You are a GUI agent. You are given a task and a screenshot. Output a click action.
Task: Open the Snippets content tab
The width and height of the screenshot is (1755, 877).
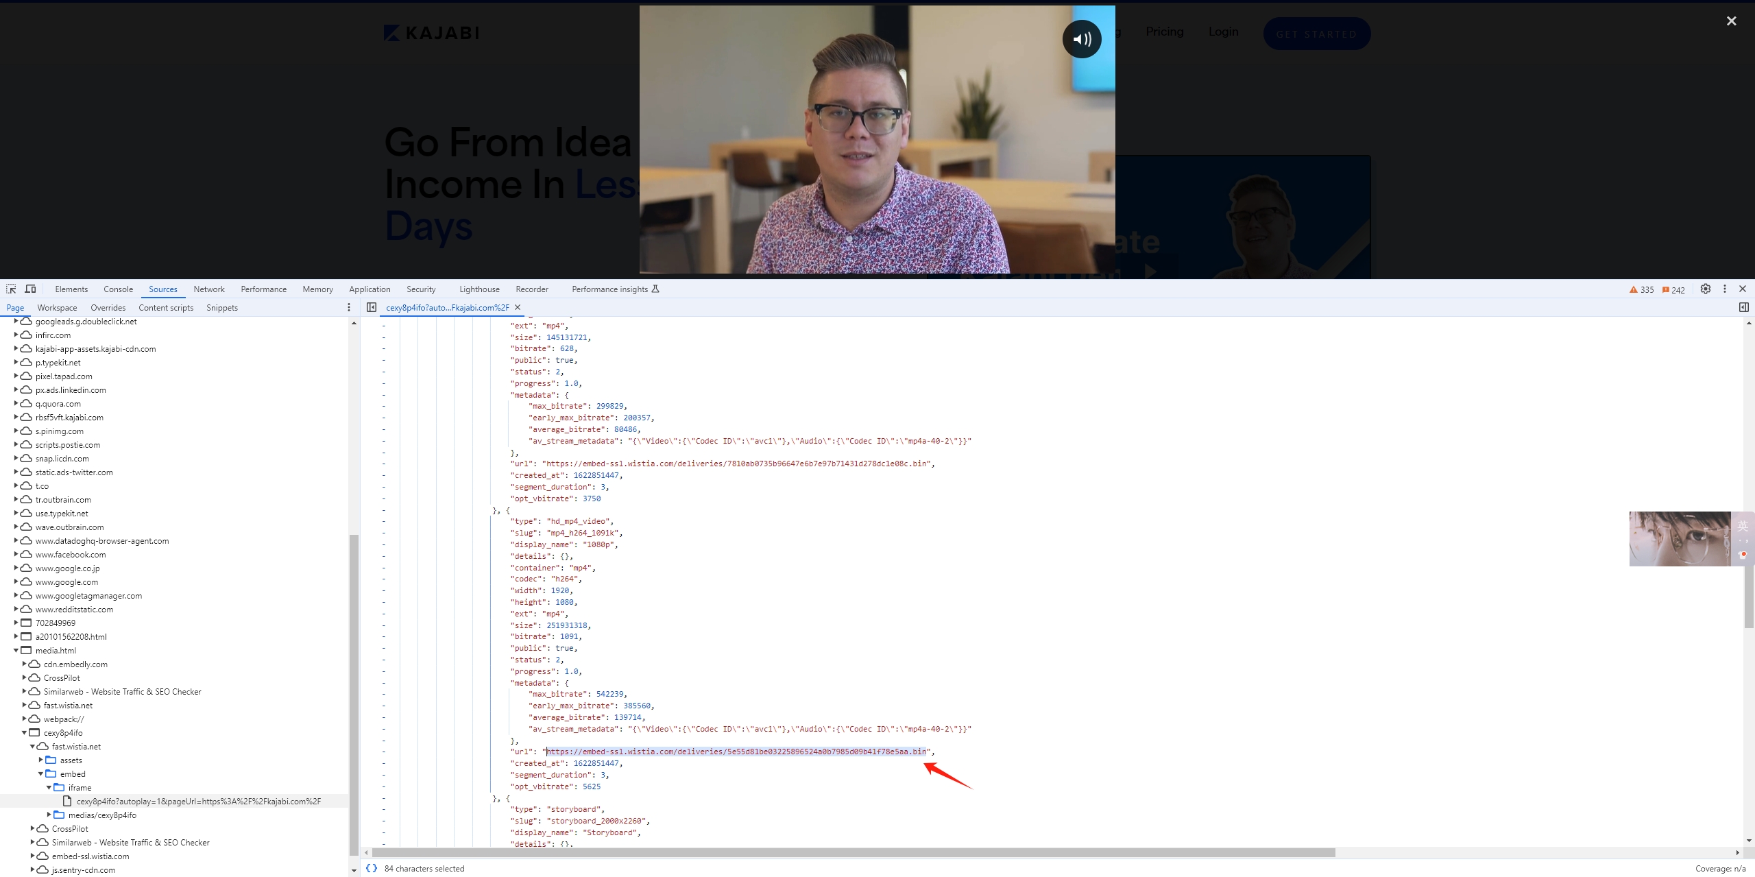click(221, 307)
